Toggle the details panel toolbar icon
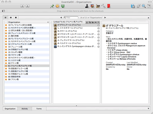153x114 pixels. pyautogui.click(x=149, y=6)
